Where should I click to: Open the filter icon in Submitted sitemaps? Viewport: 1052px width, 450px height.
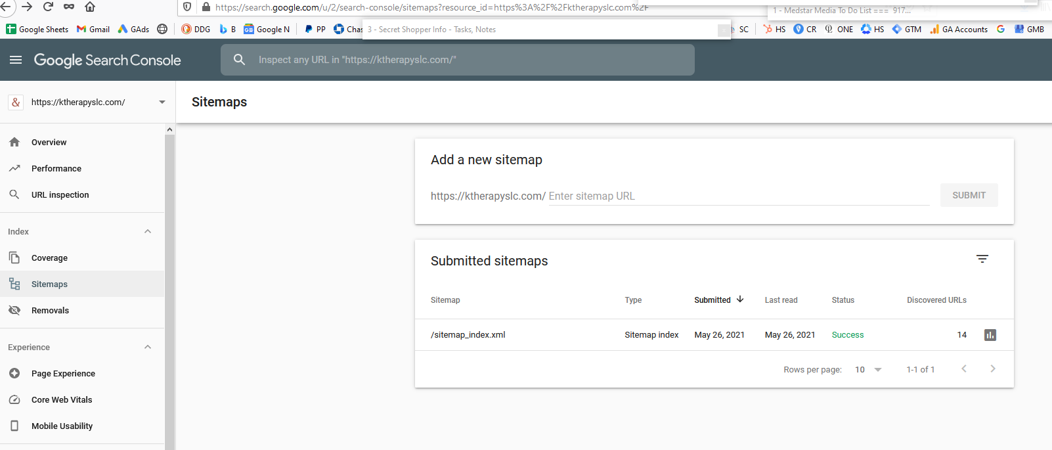tap(982, 259)
